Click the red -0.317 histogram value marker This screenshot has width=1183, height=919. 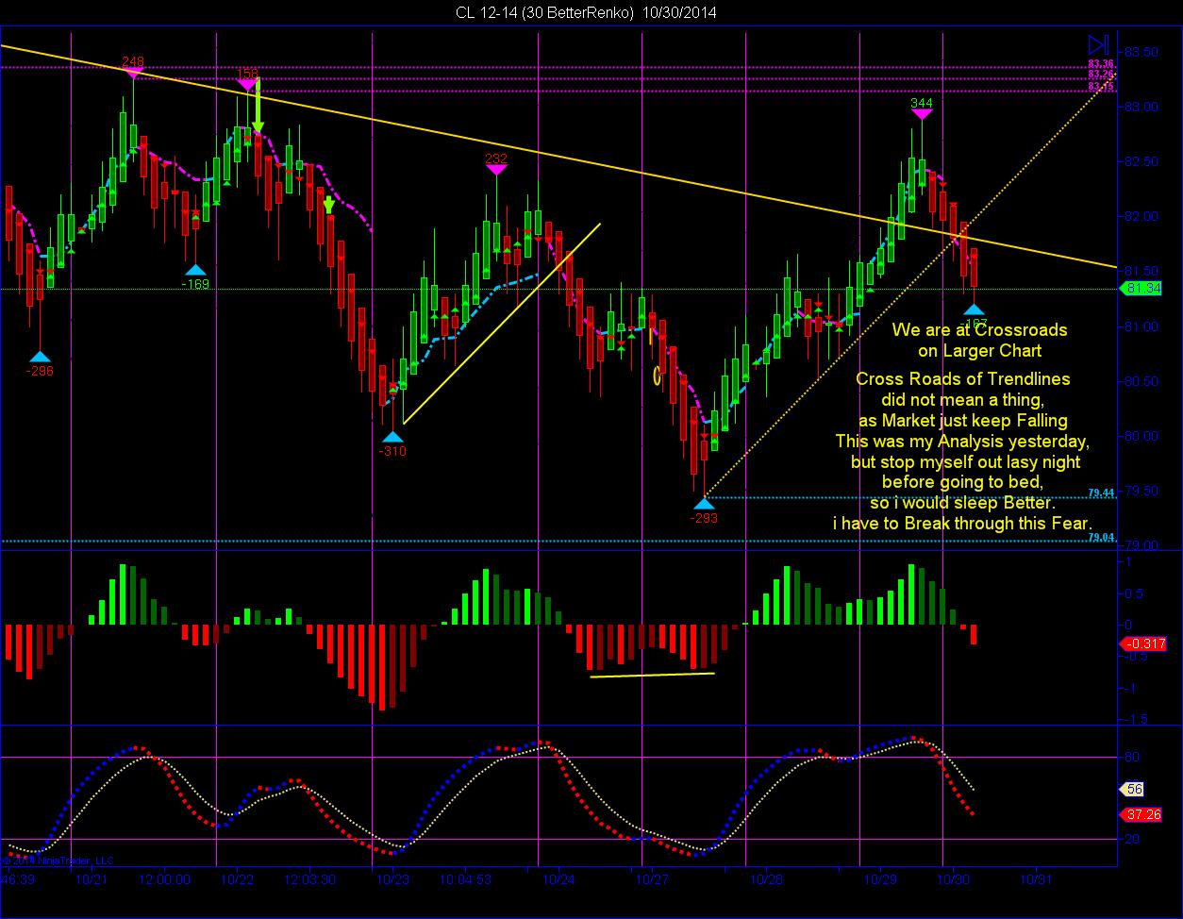pos(1144,643)
